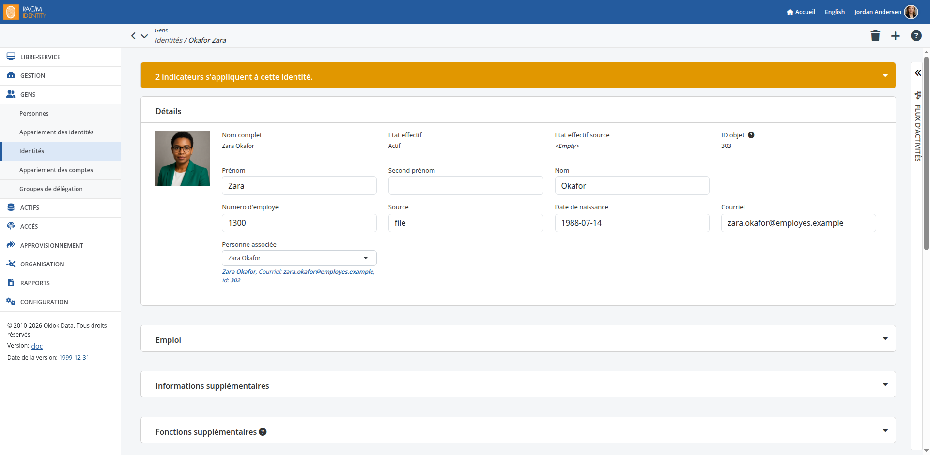Click Zara Okafor's profile photo
The height and width of the screenshot is (455, 930).
(182, 158)
